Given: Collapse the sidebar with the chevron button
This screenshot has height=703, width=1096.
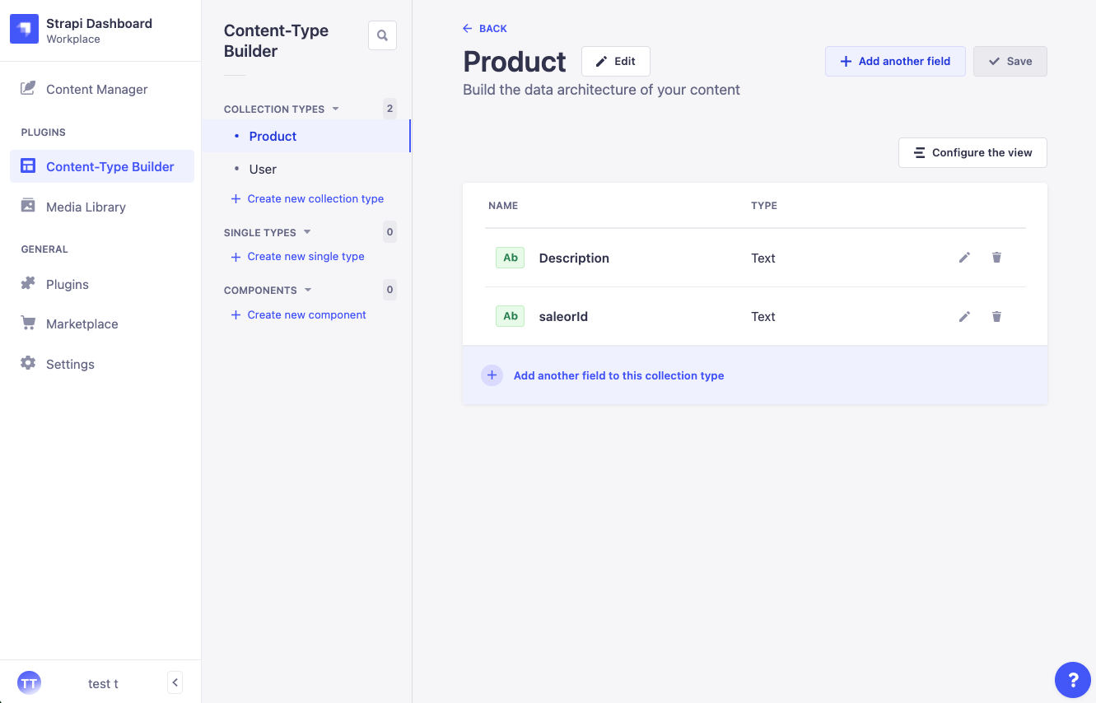Looking at the screenshot, I should click(x=175, y=682).
